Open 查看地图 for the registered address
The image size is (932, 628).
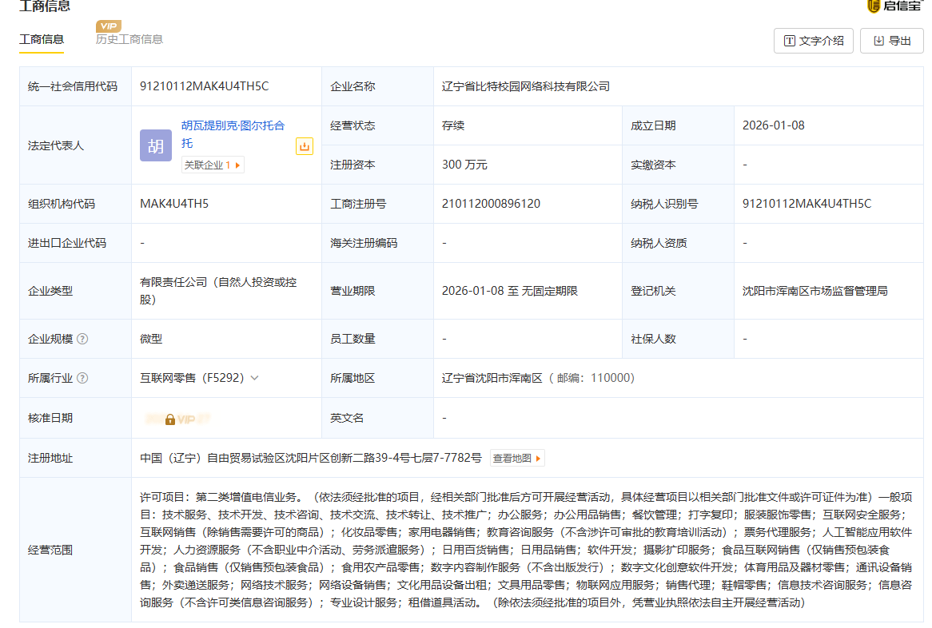coord(517,459)
